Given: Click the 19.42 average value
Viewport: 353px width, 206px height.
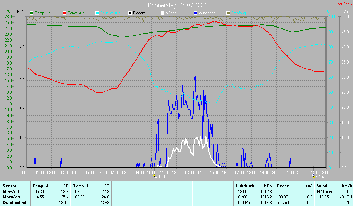Looking at the screenshot, I should 64,203.
